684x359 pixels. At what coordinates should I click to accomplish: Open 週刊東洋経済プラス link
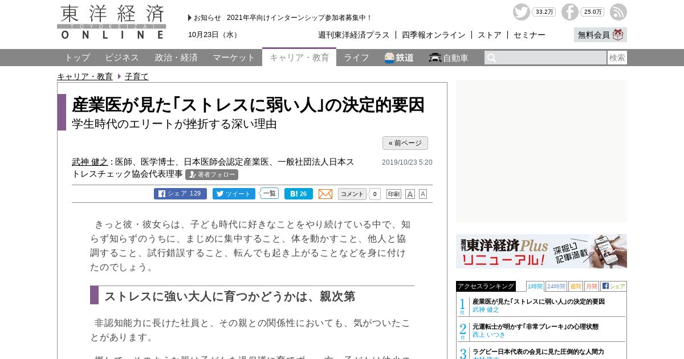click(354, 35)
